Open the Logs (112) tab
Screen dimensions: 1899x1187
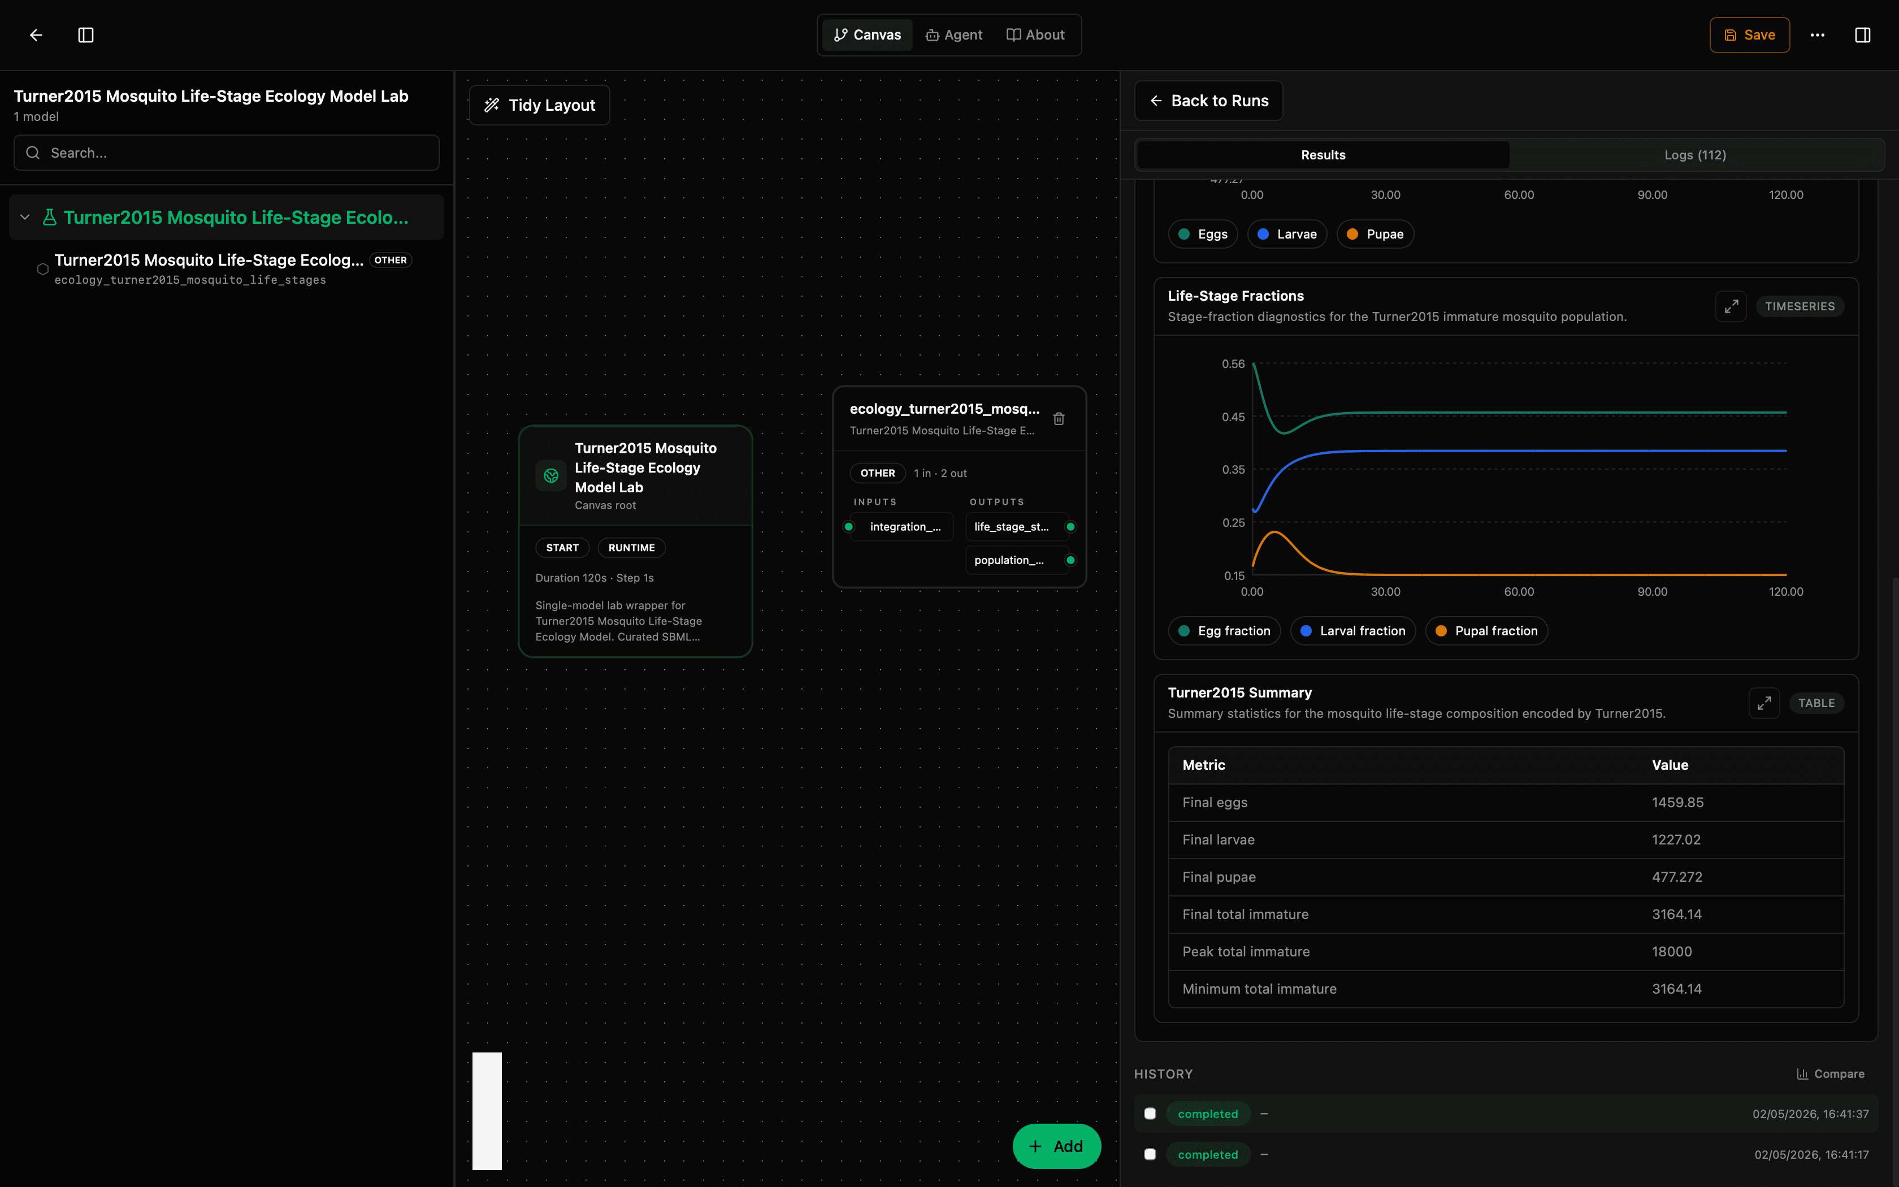[1695, 155]
